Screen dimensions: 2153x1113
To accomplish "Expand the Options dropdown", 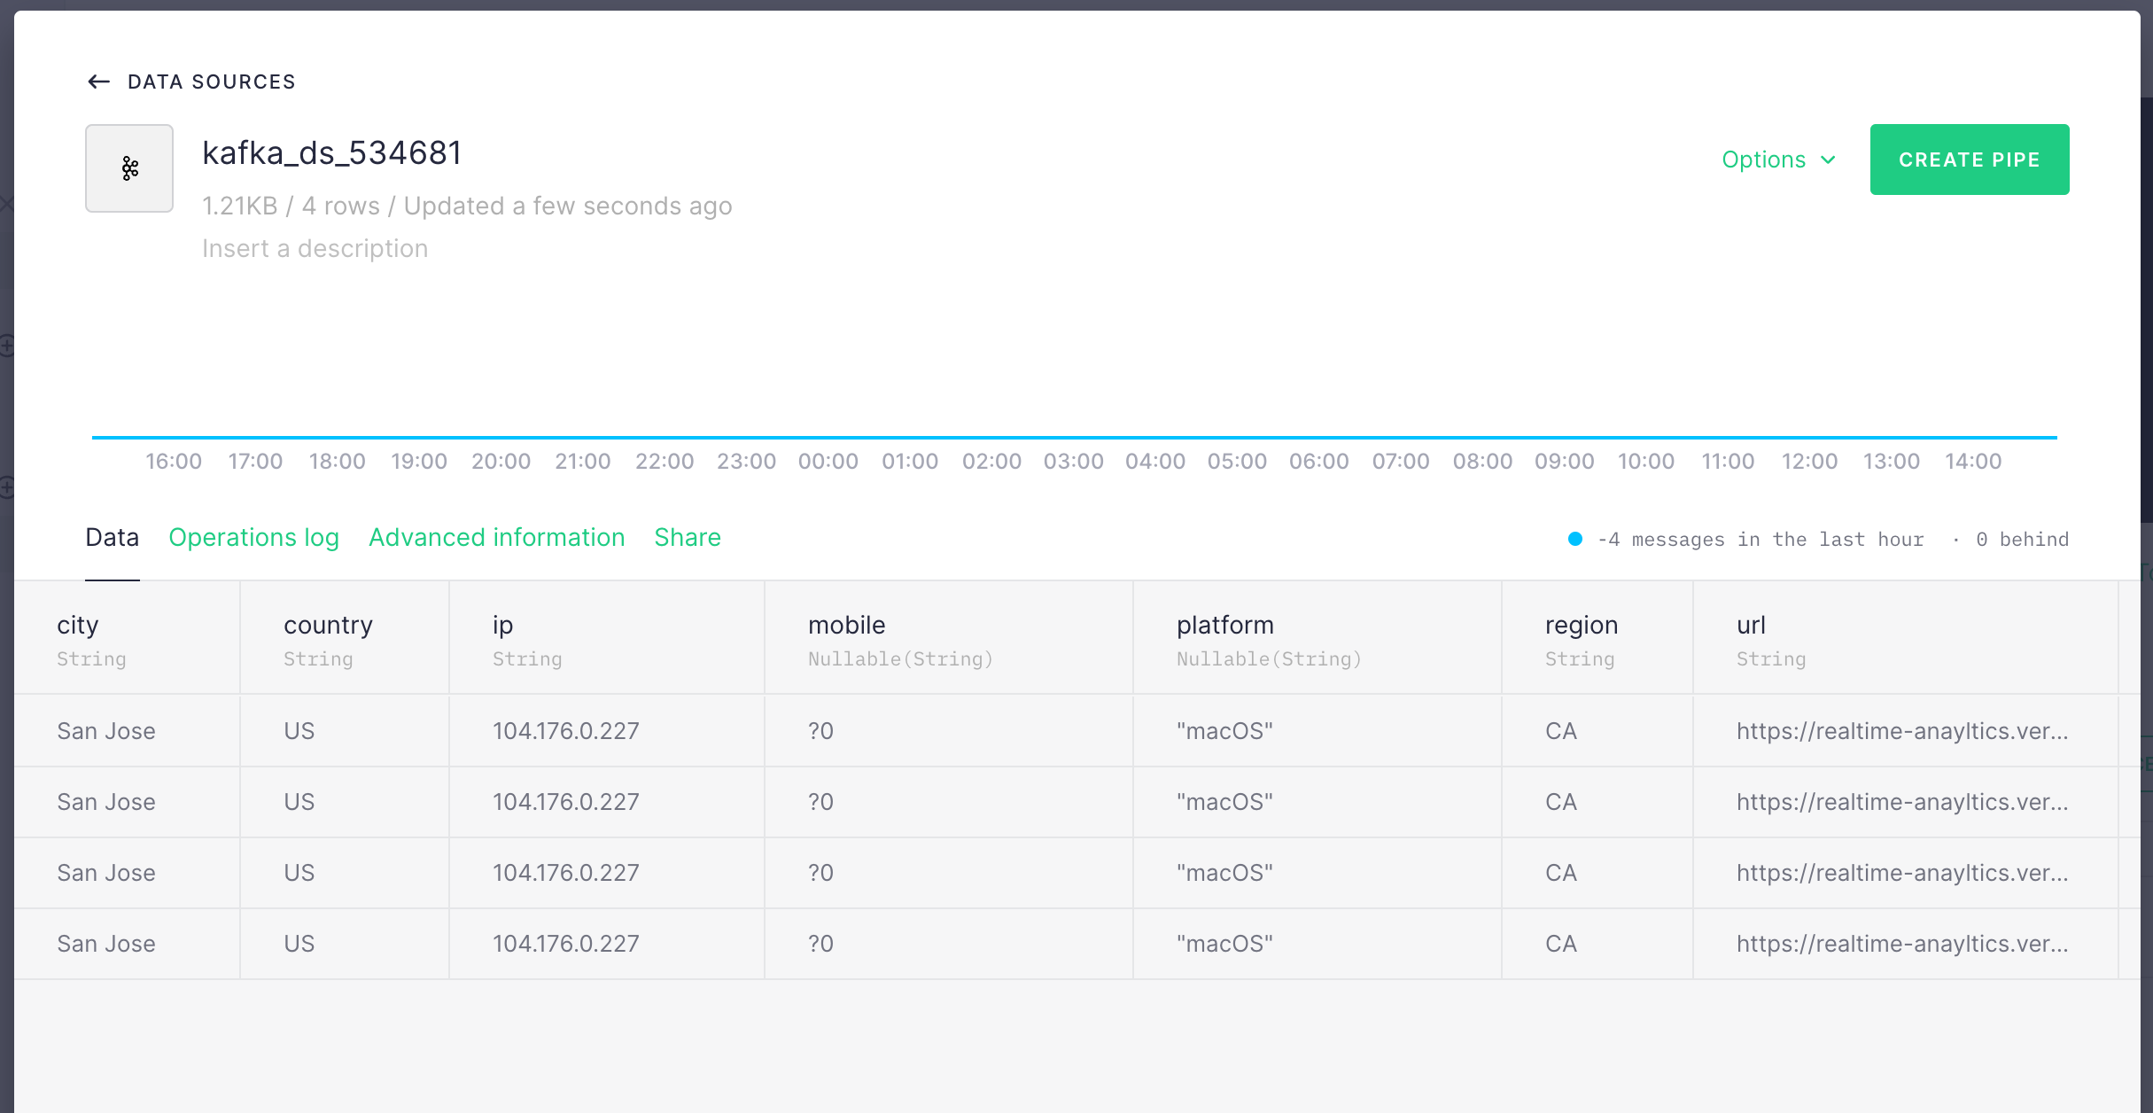I will (x=1764, y=160).
